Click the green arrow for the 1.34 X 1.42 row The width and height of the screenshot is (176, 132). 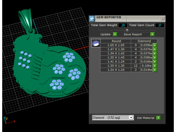155,54
